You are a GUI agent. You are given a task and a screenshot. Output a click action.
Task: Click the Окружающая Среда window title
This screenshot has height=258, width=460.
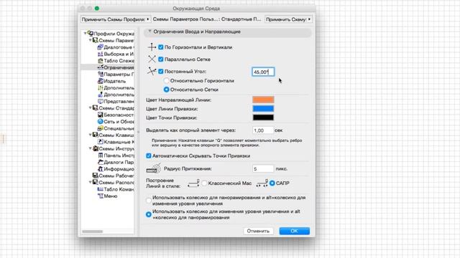[196, 9]
